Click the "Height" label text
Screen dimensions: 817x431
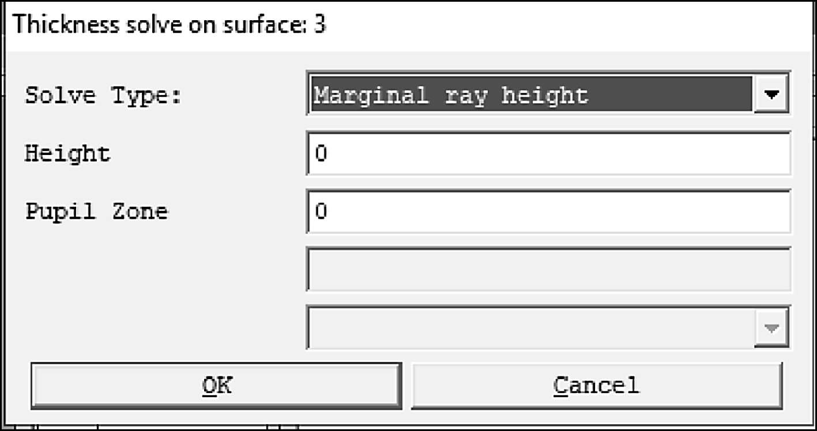click(x=67, y=153)
